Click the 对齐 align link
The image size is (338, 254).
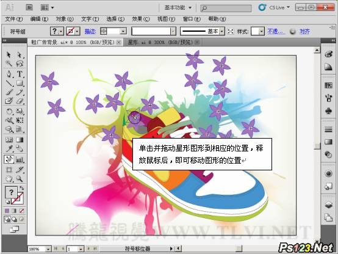click(x=304, y=32)
